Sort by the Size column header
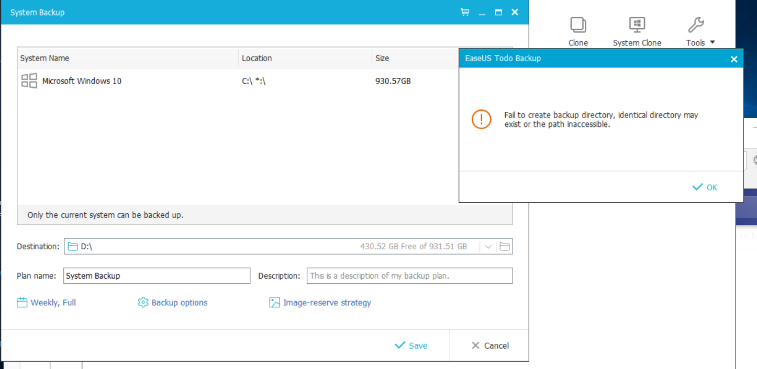Viewport: 757px width, 369px height. 415,58
